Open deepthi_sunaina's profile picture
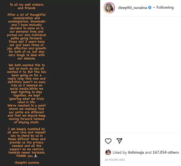The image size is (181, 166). (x=109, y=8)
